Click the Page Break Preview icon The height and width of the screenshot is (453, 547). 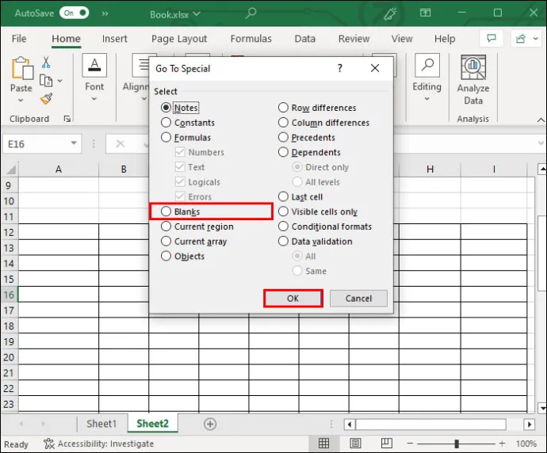[x=387, y=443]
